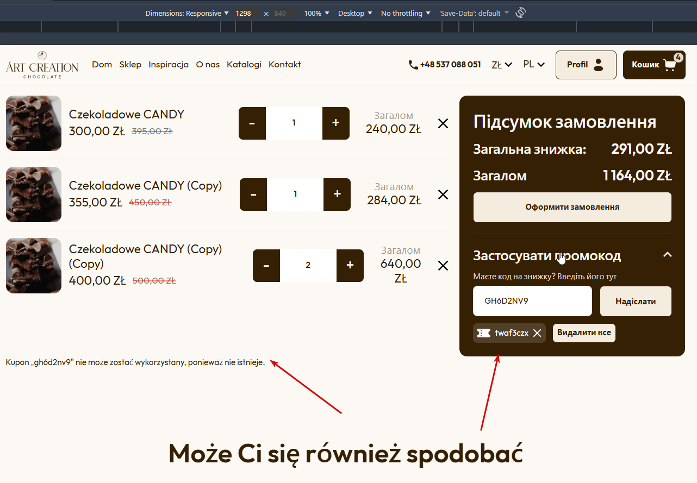
Task: Increase quantity of the 355,00 ZŁ product
Action: coord(337,195)
